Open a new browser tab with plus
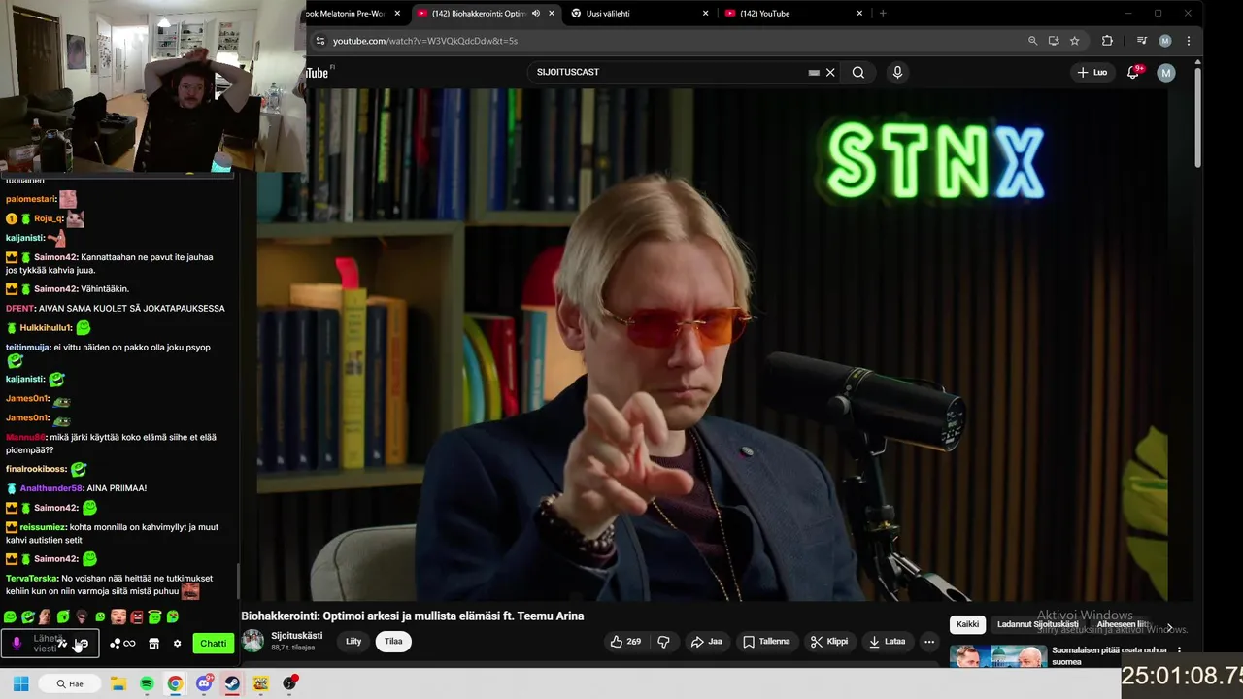Viewport: 1243px width, 699px height. [x=883, y=14]
